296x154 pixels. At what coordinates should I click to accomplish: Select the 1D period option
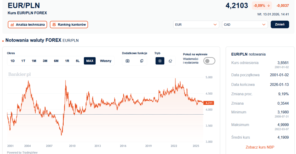pyautogui.click(x=12, y=61)
